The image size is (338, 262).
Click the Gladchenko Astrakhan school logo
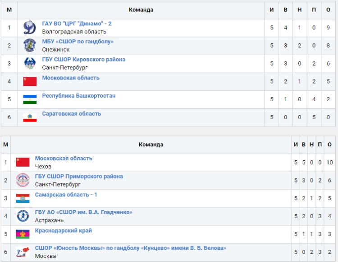click(23, 216)
